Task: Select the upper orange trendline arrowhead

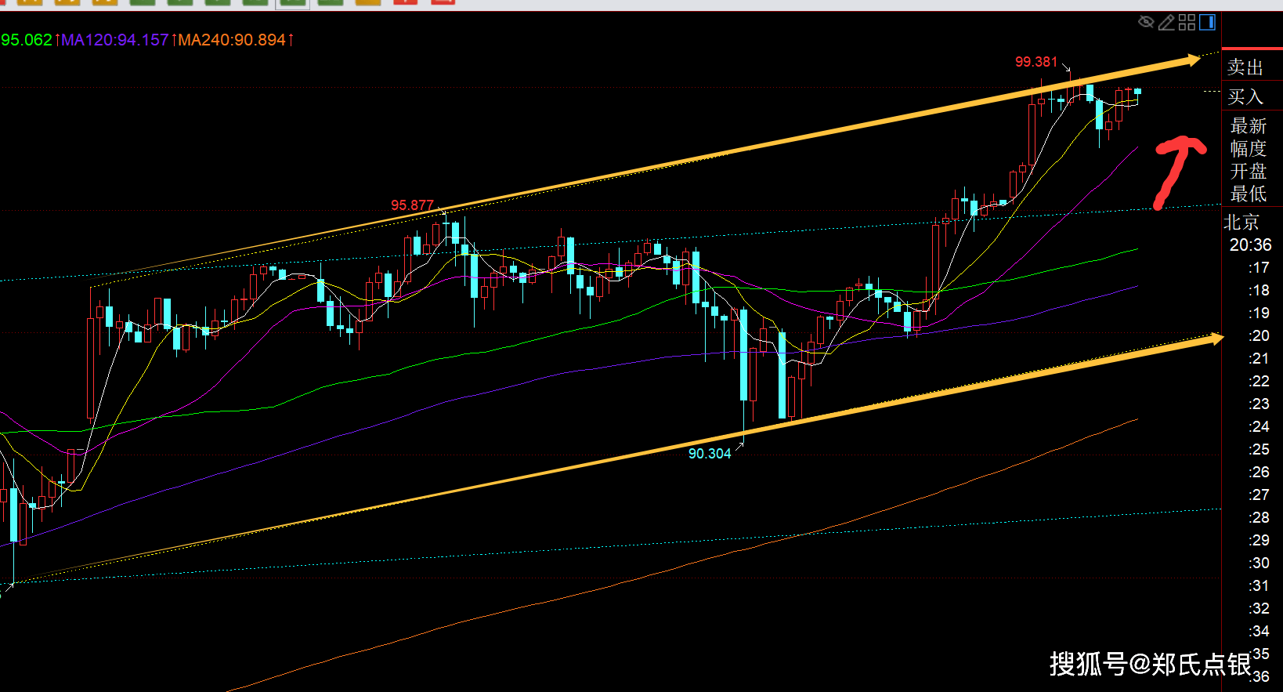Action: coord(1191,60)
